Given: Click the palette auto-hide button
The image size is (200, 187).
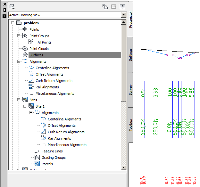Looking at the screenshot, I should [x=4, y=10].
